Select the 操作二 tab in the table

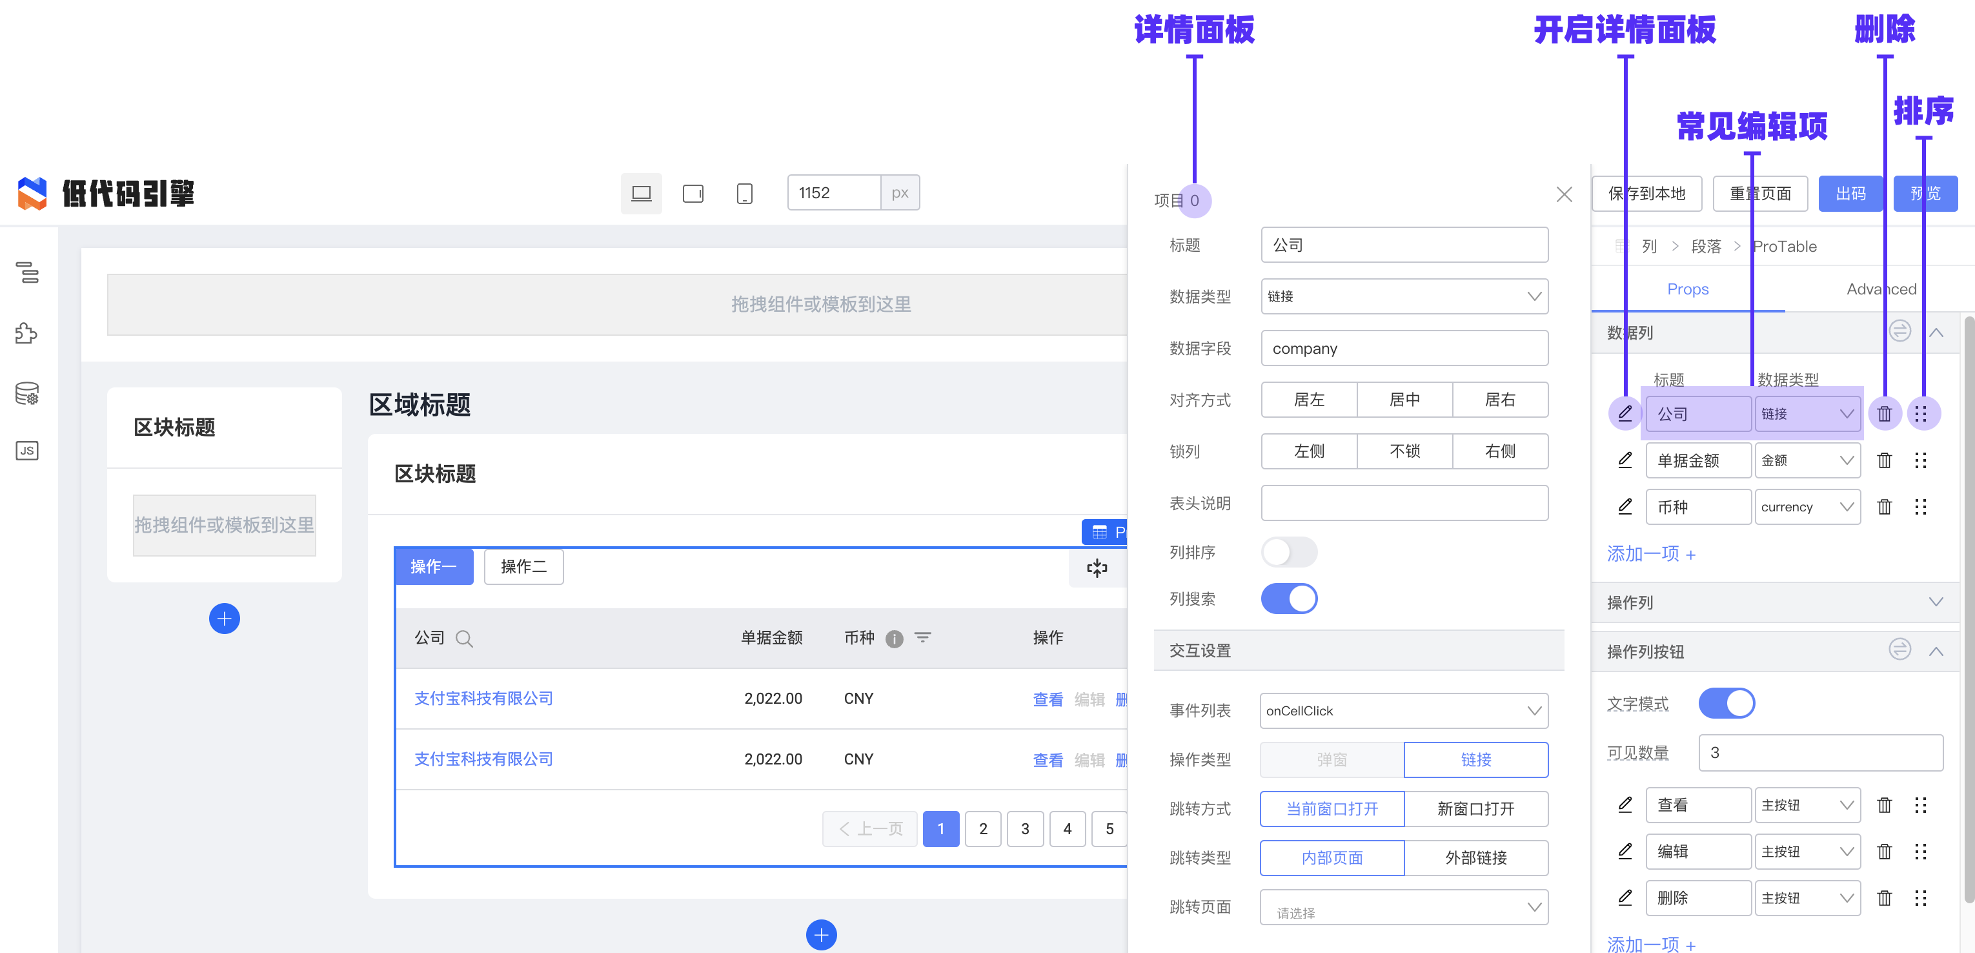tap(523, 567)
